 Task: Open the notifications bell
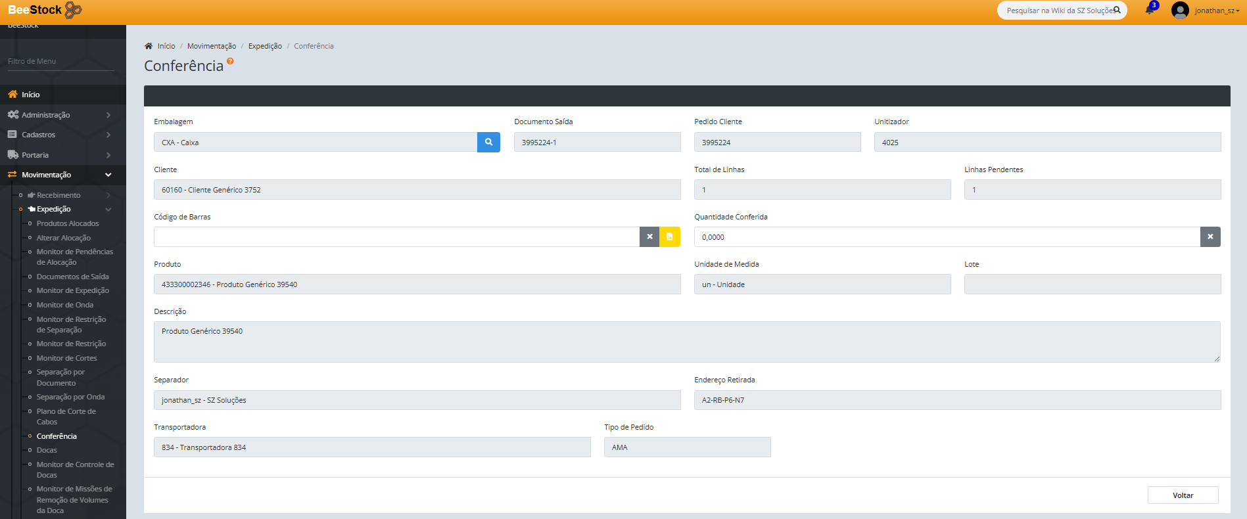[x=1149, y=11]
